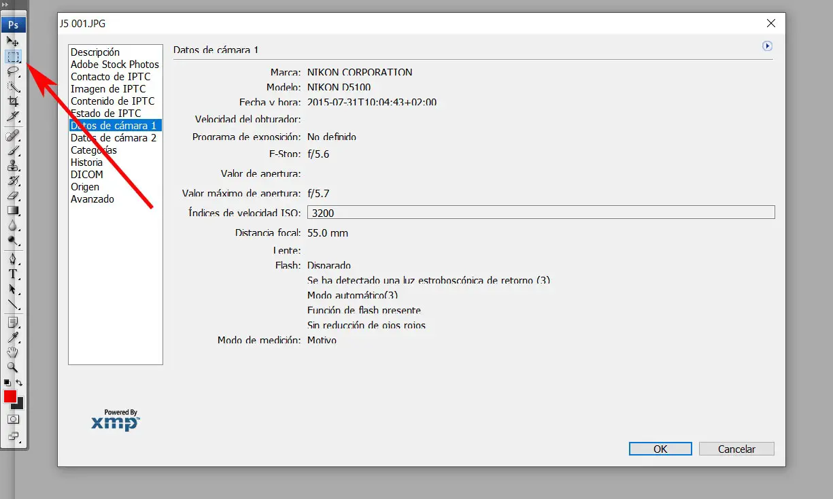This screenshot has height=499, width=833.
Task: Close the J5 001.JPG dialog
Action: pyautogui.click(x=771, y=23)
